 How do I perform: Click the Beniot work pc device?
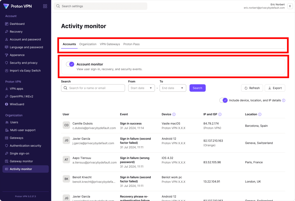[x=172, y=177]
